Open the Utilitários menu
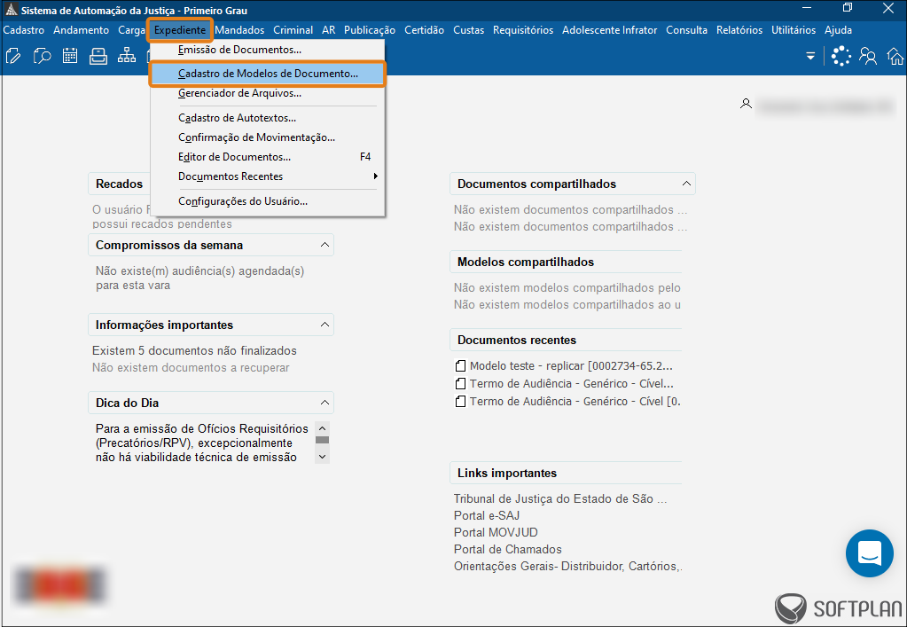This screenshot has height=627, width=907. coord(794,30)
